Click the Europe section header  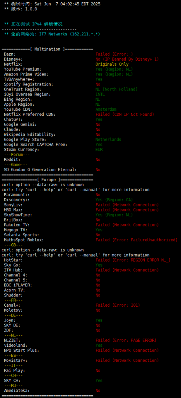point(47,180)
